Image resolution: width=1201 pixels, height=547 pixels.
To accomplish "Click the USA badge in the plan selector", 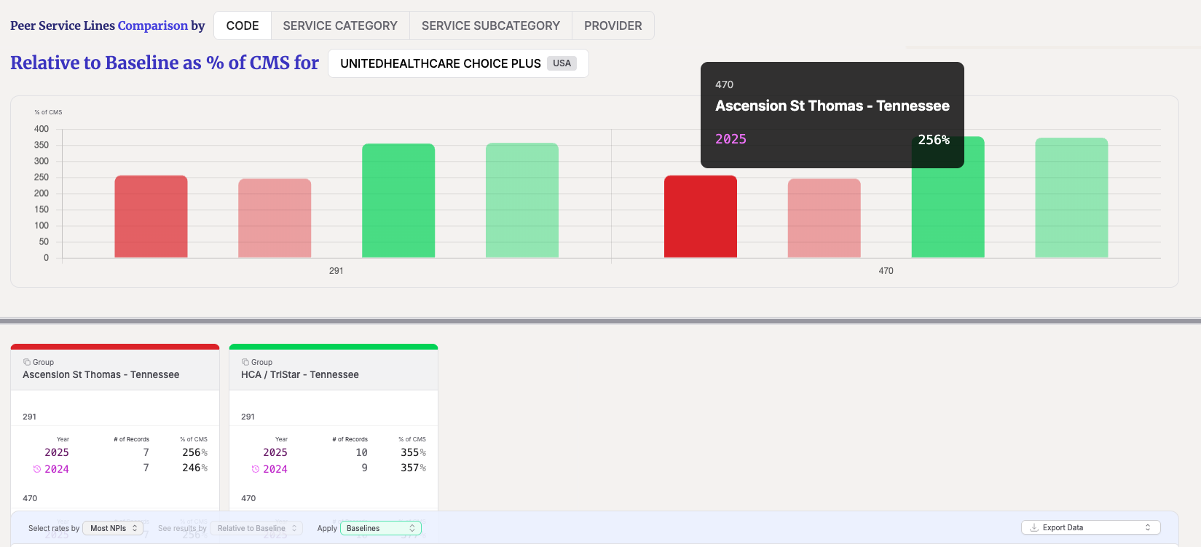I will pyautogui.click(x=562, y=63).
